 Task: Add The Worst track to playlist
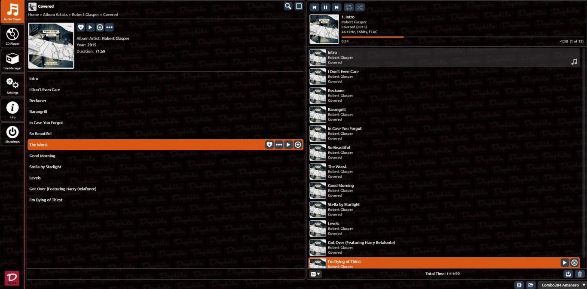[x=298, y=145]
